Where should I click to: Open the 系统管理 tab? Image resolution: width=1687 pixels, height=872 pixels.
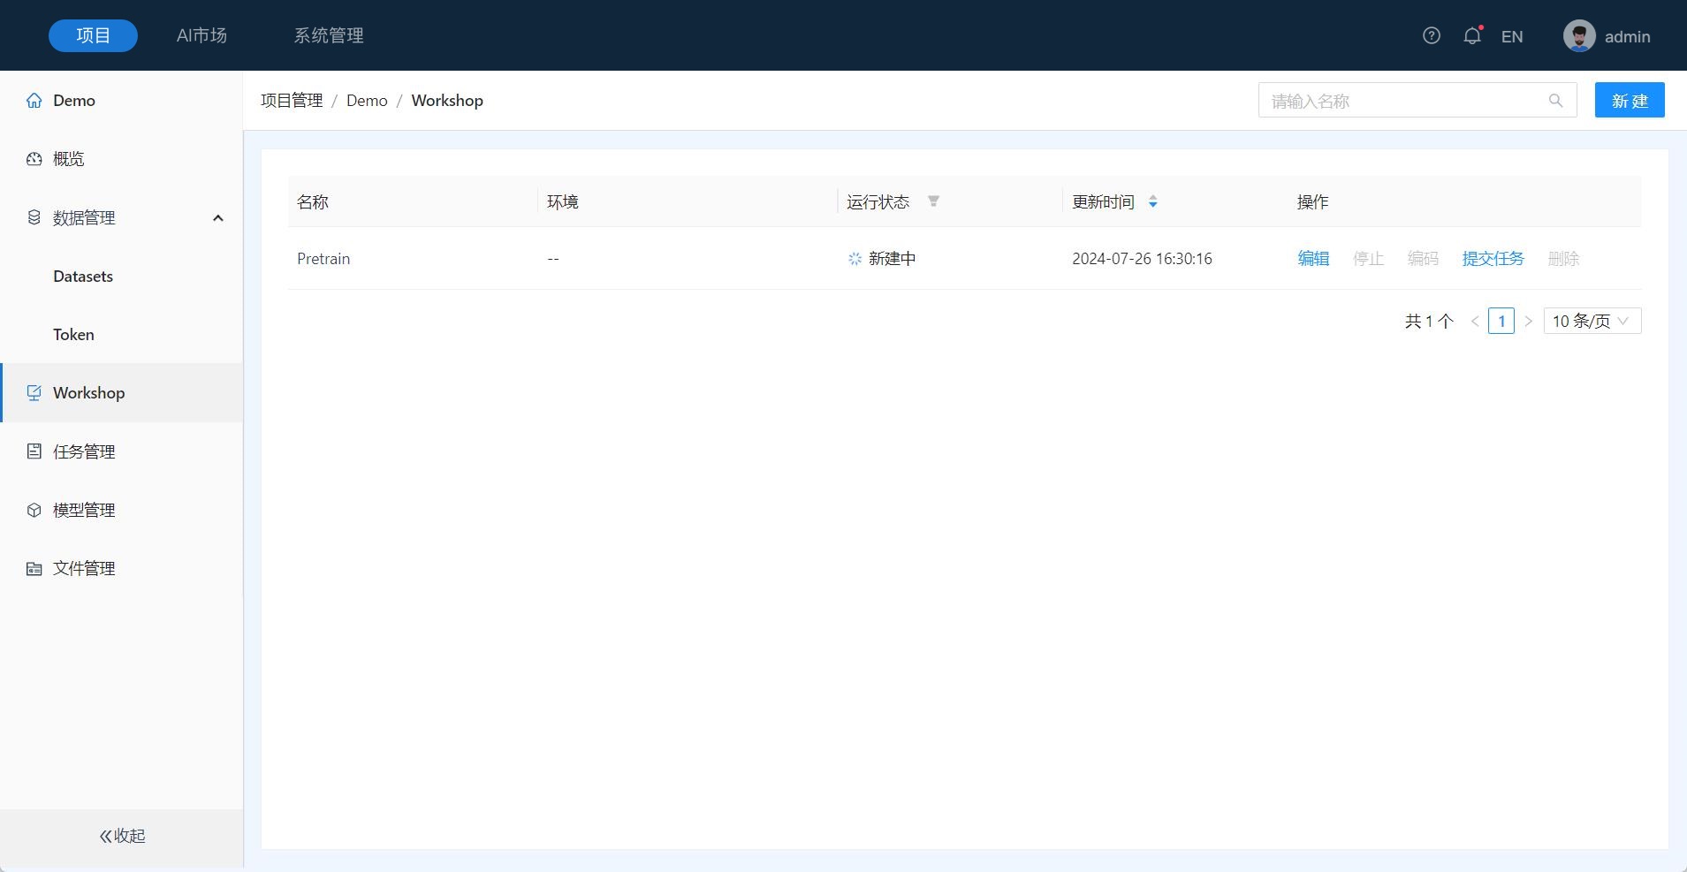click(x=329, y=35)
